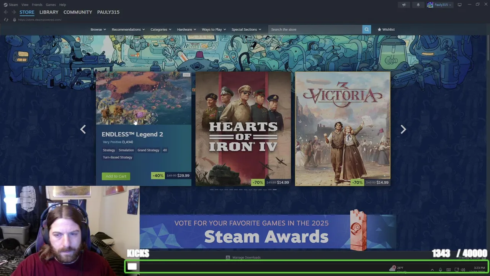Switch to the LIBRARY tab
The height and width of the screenshot is (276, 490).
[49, 12]
